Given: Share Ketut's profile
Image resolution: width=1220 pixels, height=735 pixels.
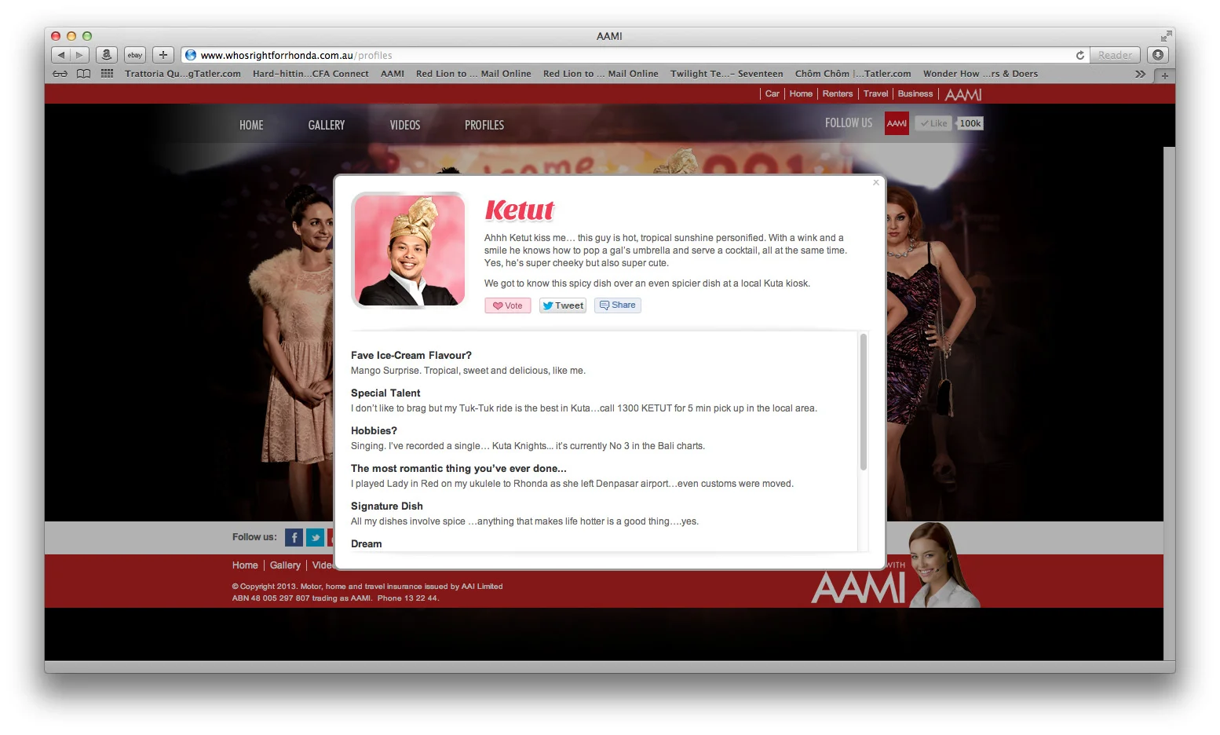Looking at the screenshot, I should 618,305.
